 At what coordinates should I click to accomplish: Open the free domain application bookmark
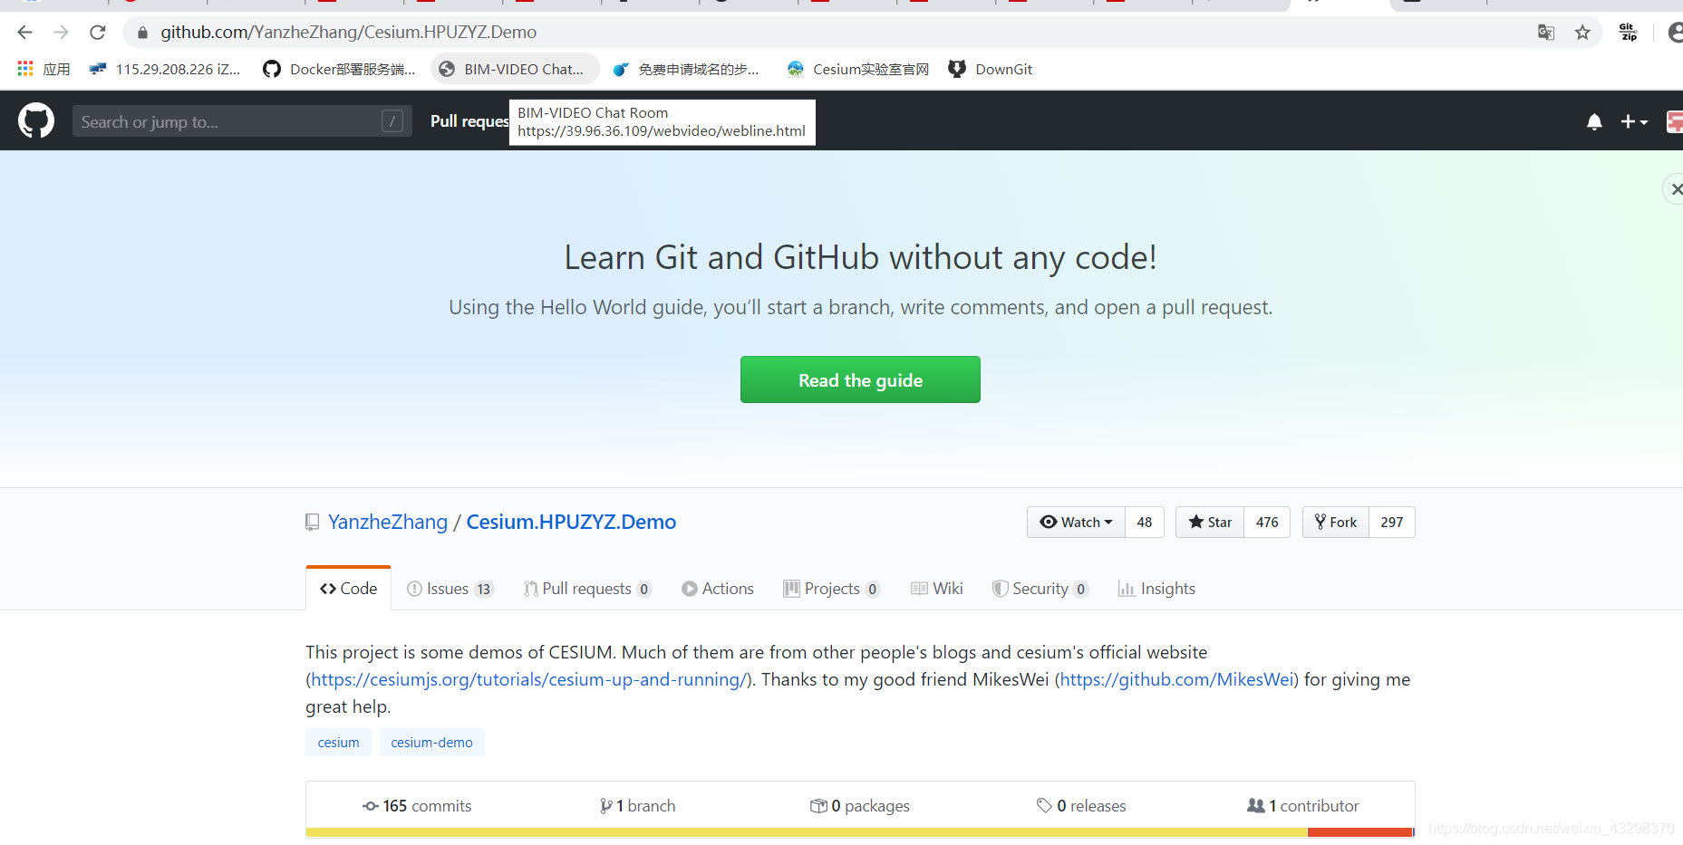point(686,69)
